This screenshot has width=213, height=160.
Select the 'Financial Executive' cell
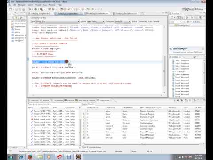[x=147, y=111]
